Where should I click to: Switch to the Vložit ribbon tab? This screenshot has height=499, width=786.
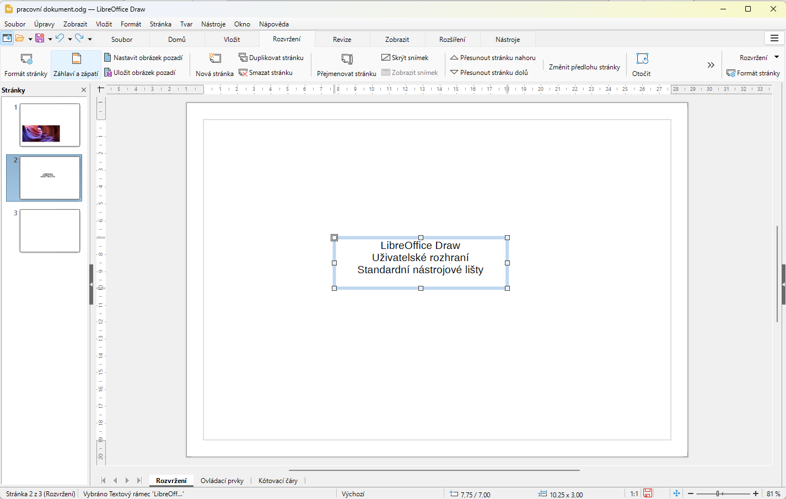coord(232,39)
